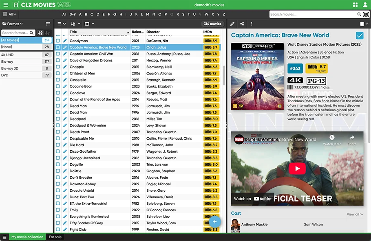The width and height of the screenshot is (371, 241).
Task: Tick the checkbox for Captain America: Civil War
Action: click(x=58, y=54)
